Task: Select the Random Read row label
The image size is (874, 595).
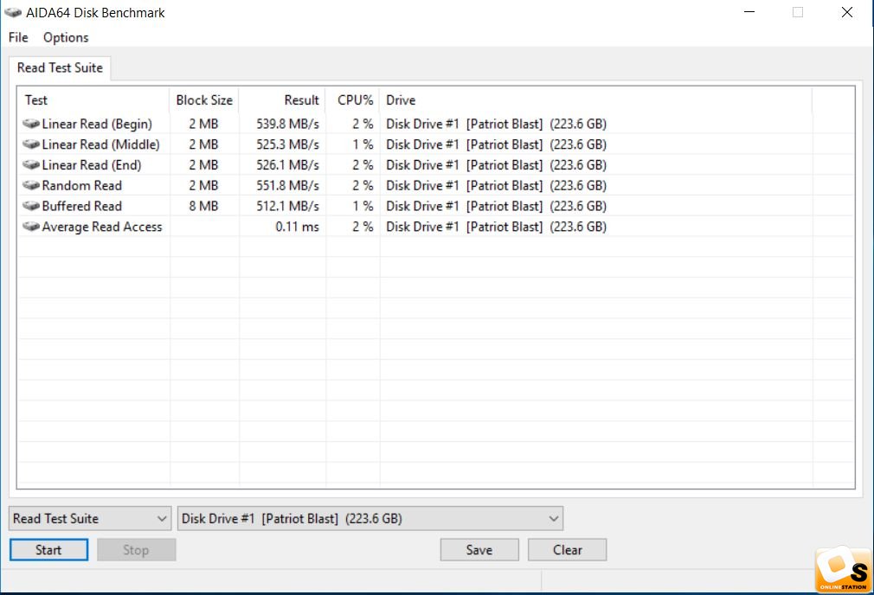Action: (x=82, y=186)
